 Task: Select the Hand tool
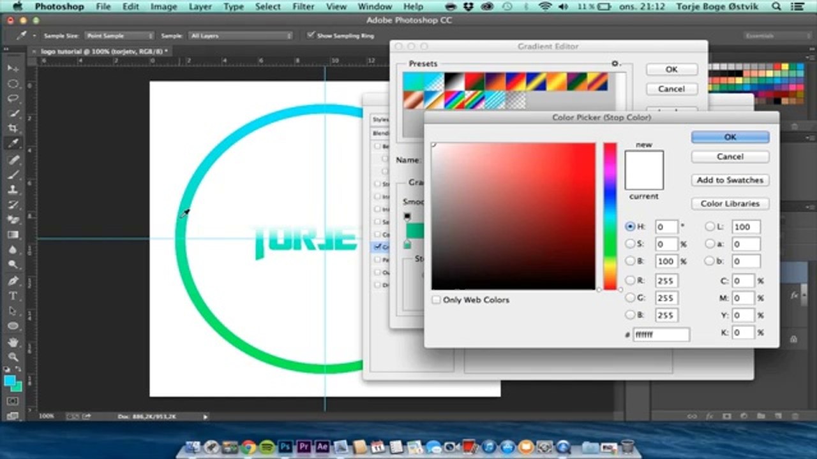point(13,342)
